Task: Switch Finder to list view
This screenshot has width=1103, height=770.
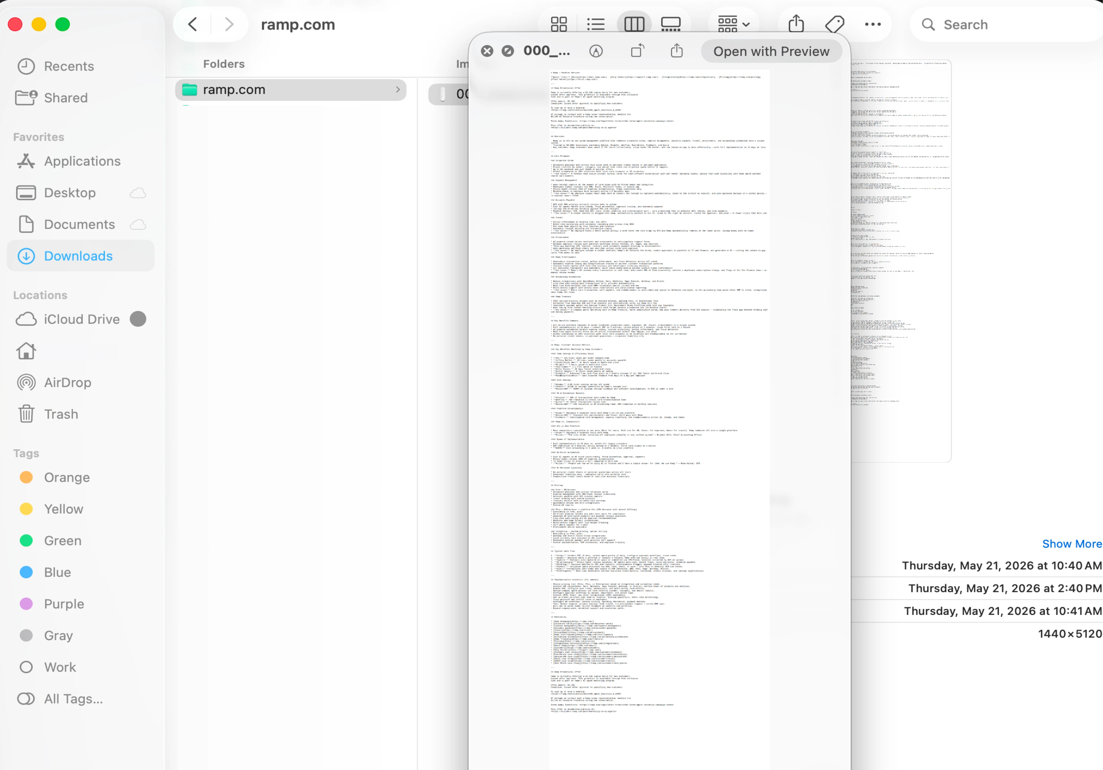Action: 596,24
